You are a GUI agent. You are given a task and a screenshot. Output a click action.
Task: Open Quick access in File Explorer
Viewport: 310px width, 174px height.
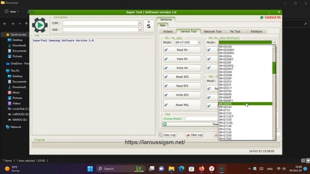(x=18, y=34)
